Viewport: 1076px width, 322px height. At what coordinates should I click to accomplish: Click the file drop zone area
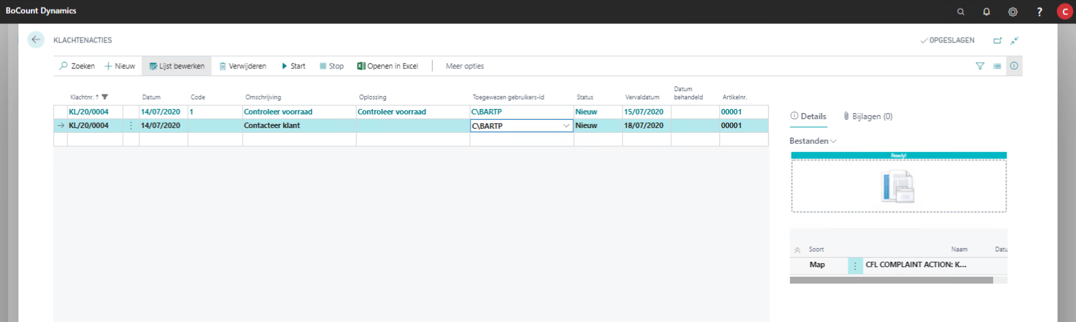pos(898,186)
